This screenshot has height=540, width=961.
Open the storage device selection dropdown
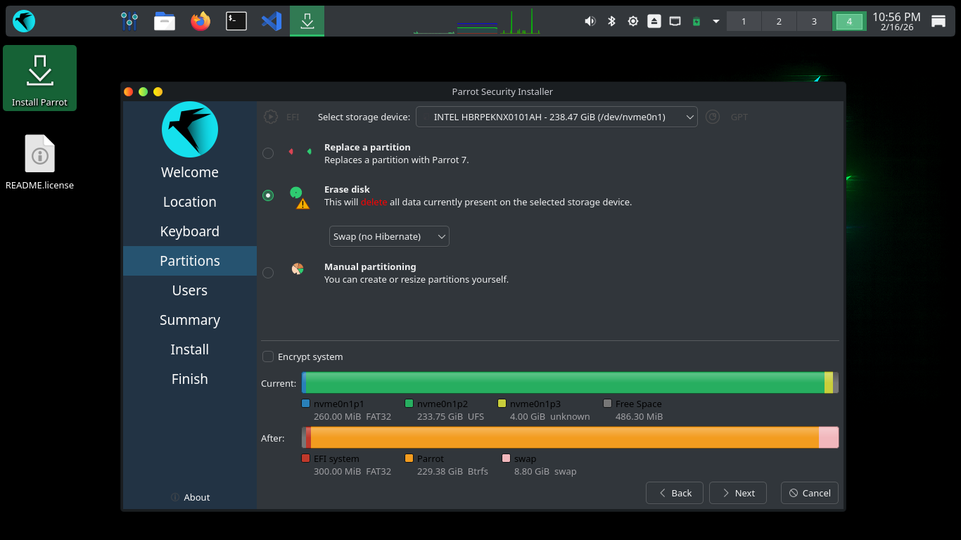tap(556, 117)
